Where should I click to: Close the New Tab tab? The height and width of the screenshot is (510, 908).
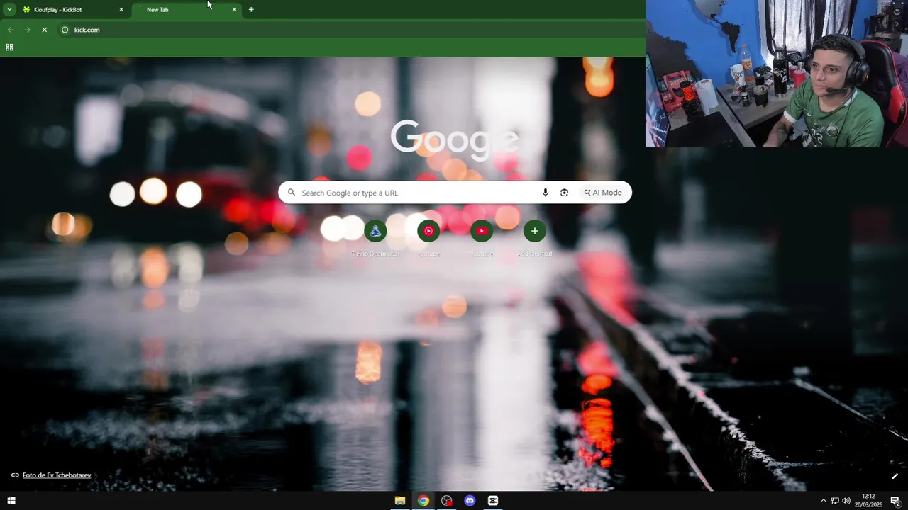[x=234, y=10]
